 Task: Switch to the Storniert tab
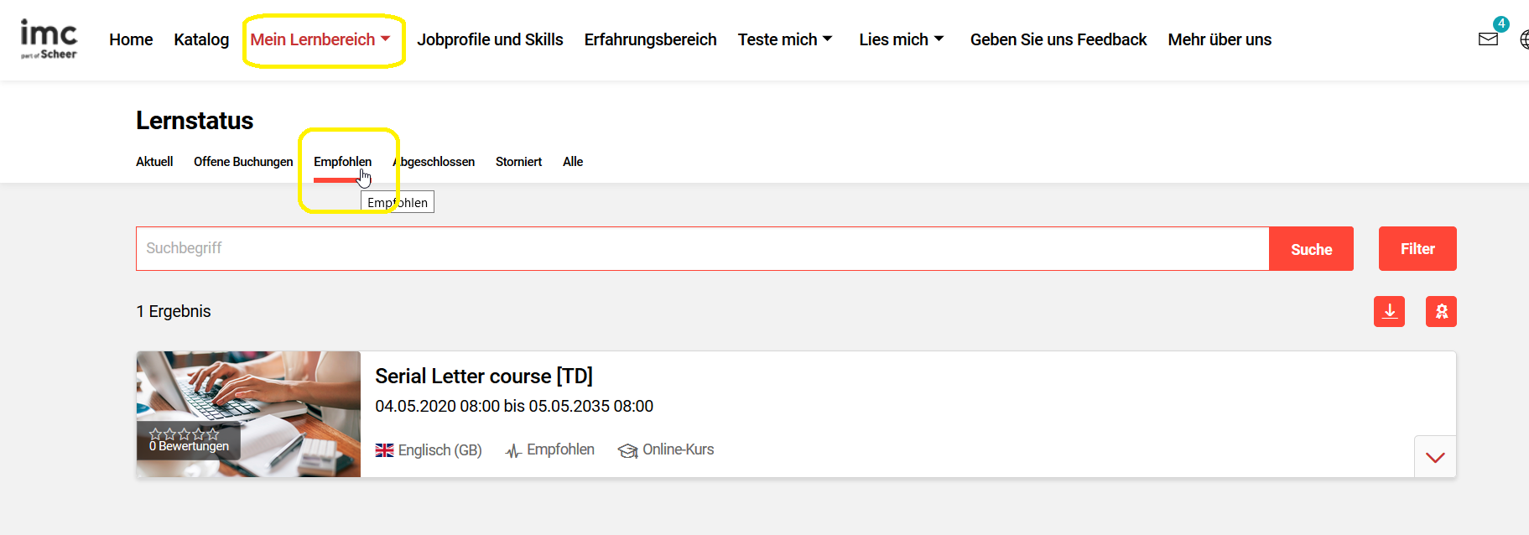coord(518,162)
